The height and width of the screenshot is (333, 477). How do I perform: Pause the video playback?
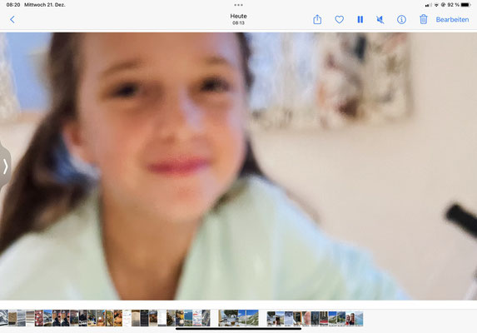click(x=360, y=20)
